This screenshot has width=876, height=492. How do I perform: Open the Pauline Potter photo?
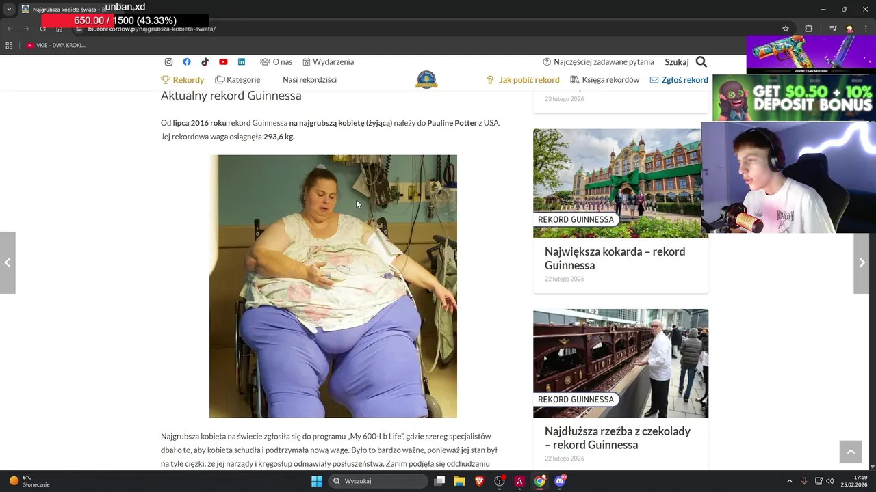pyautogui.click(x=333, y=286)
